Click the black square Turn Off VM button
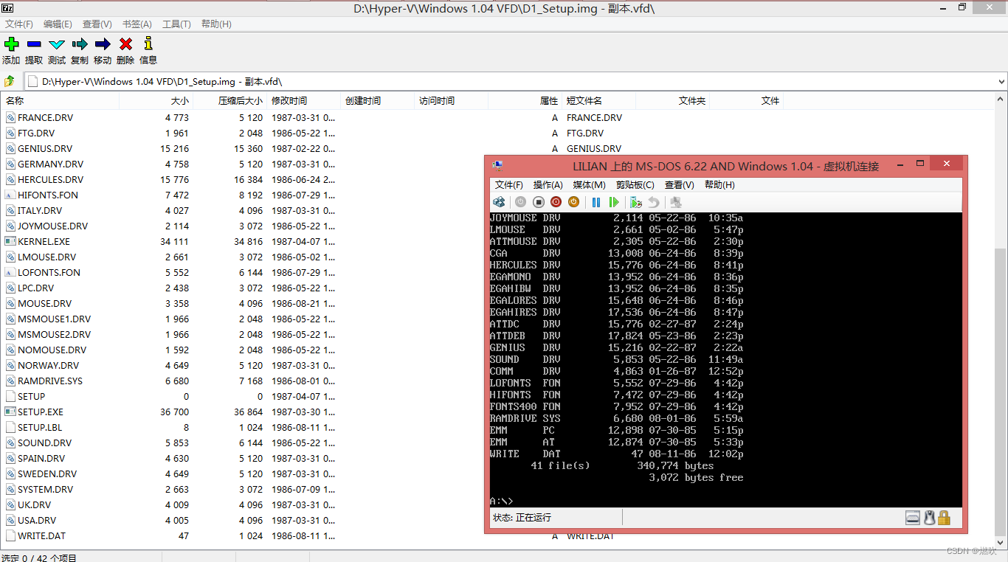 pos(538,202)
